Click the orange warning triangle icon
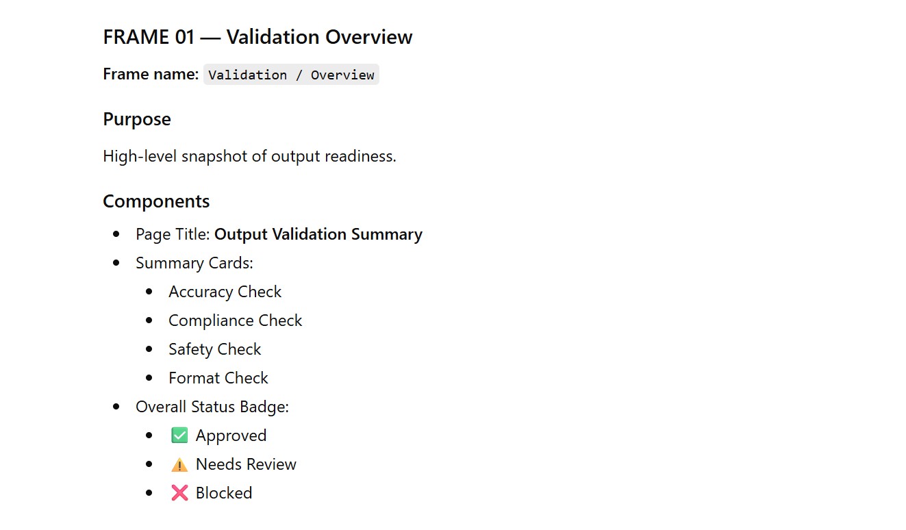Image resolution: width=906 pixels, height=530 pixels. (x=179, y=465)
